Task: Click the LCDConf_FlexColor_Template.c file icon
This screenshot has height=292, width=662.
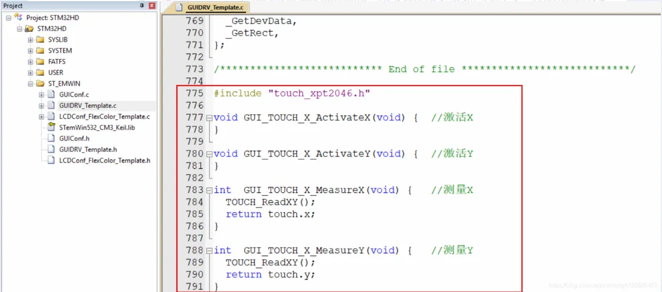Action: (51, 116)
